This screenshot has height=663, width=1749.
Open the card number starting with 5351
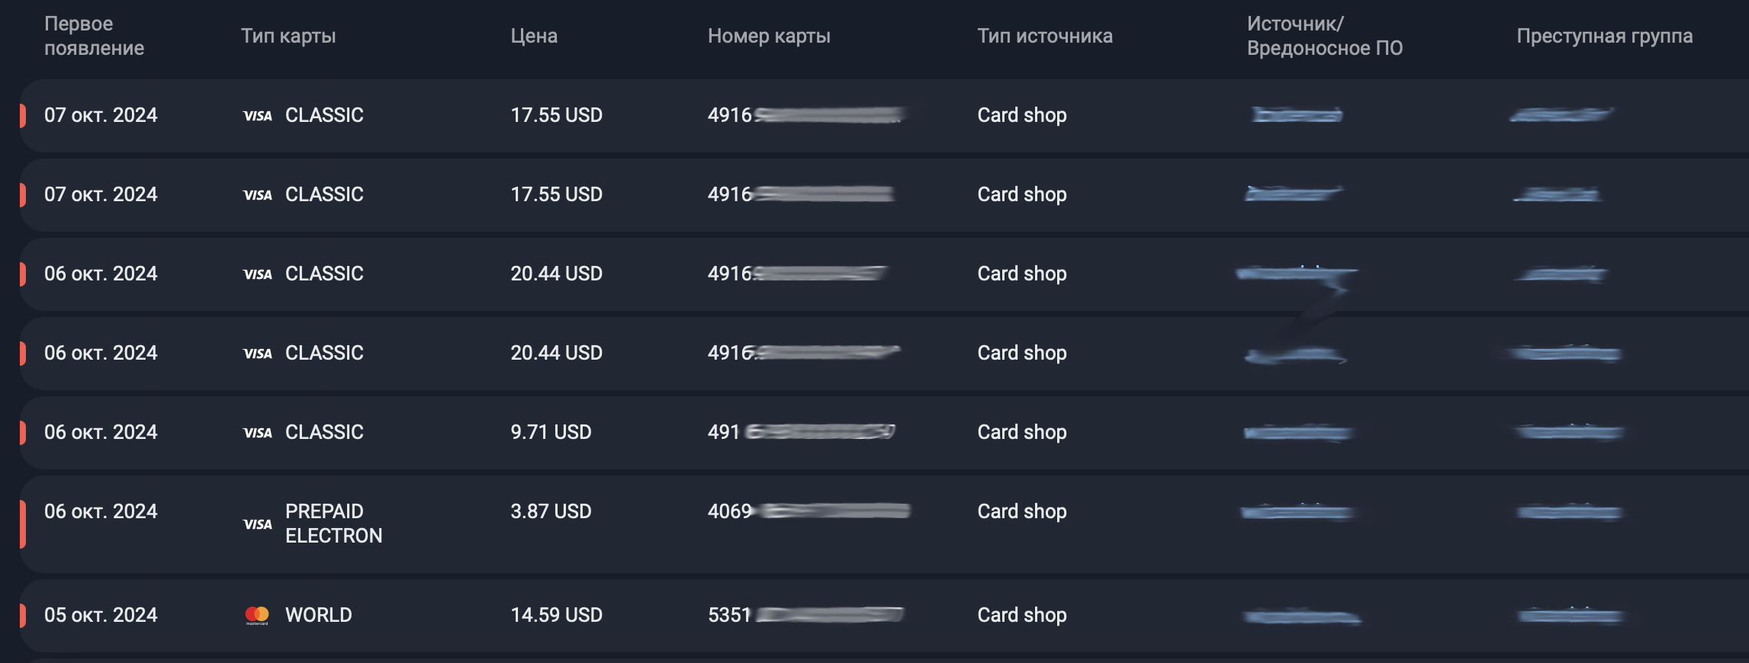[x=805, y=615]
